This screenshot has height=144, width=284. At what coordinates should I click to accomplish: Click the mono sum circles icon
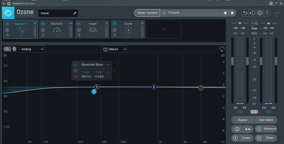tap(237, 129)
